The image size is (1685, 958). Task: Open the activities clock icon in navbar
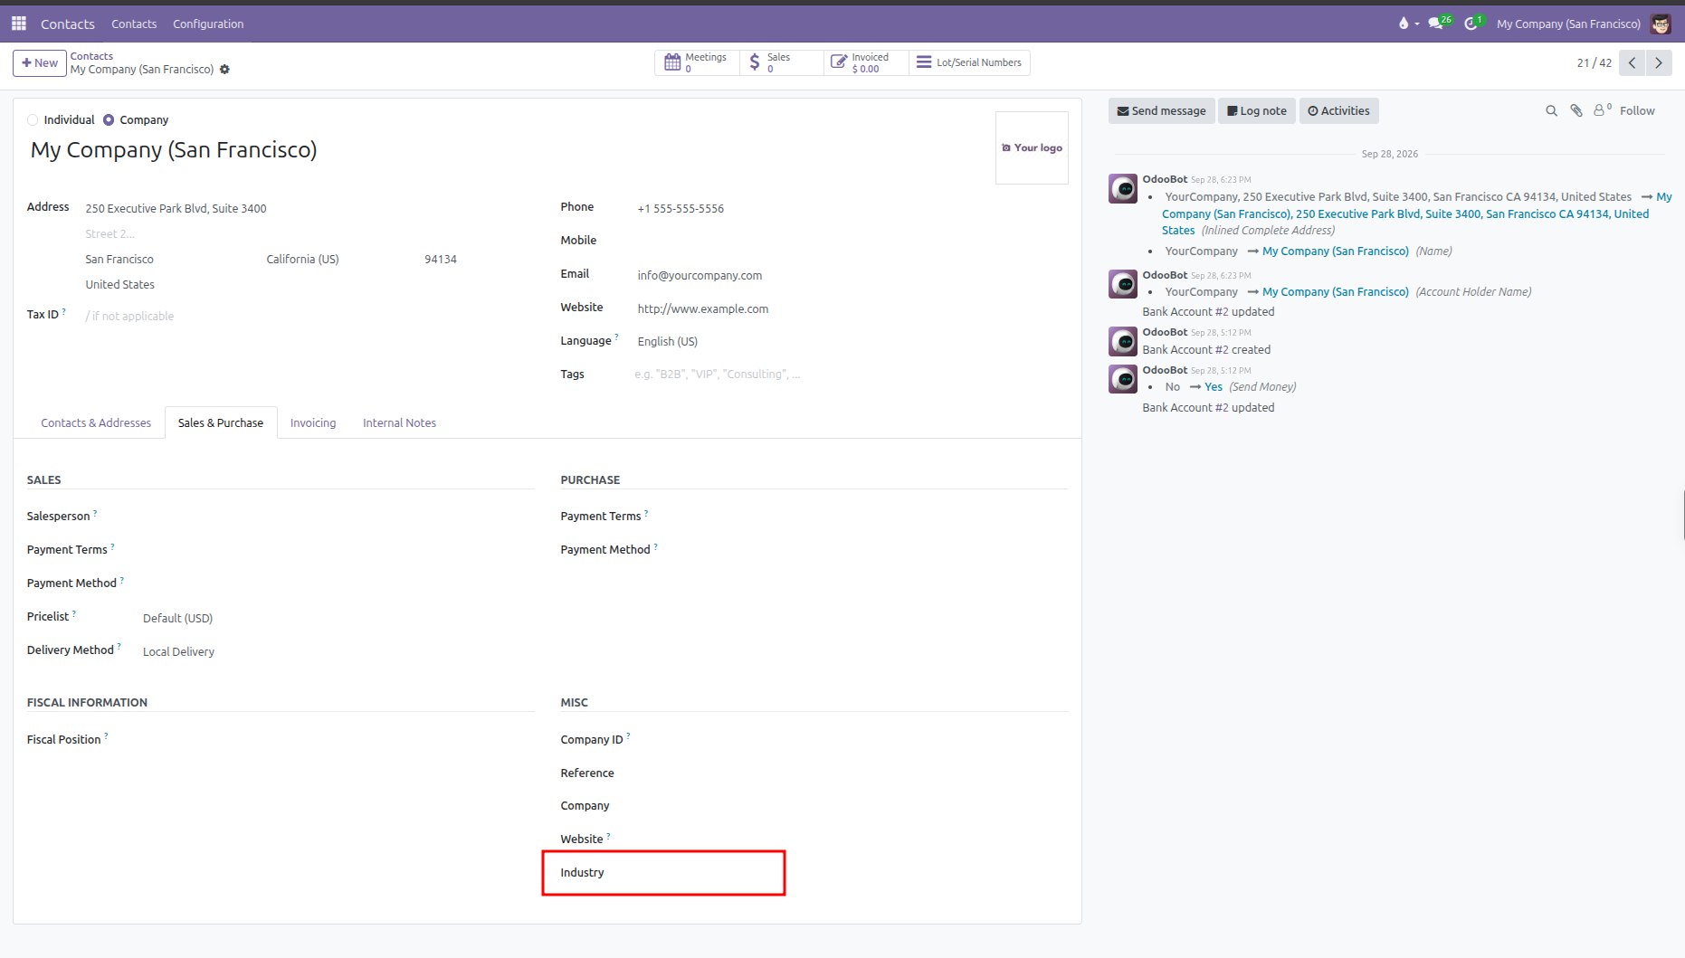(x=1474, y=23)
